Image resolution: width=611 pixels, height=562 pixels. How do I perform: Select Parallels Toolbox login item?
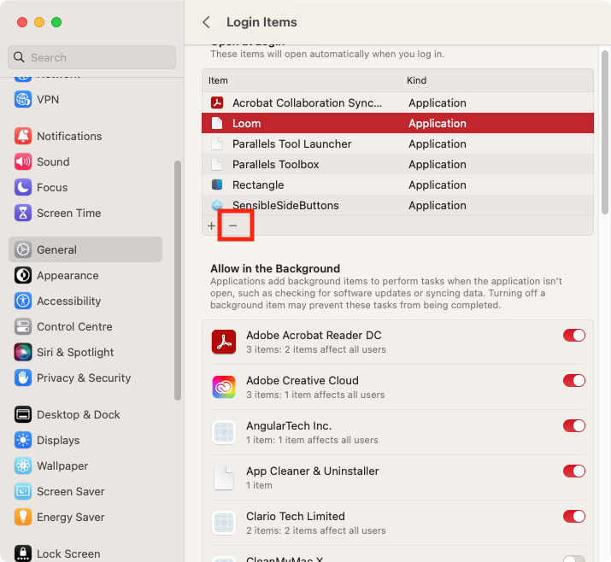click(397, 164)
